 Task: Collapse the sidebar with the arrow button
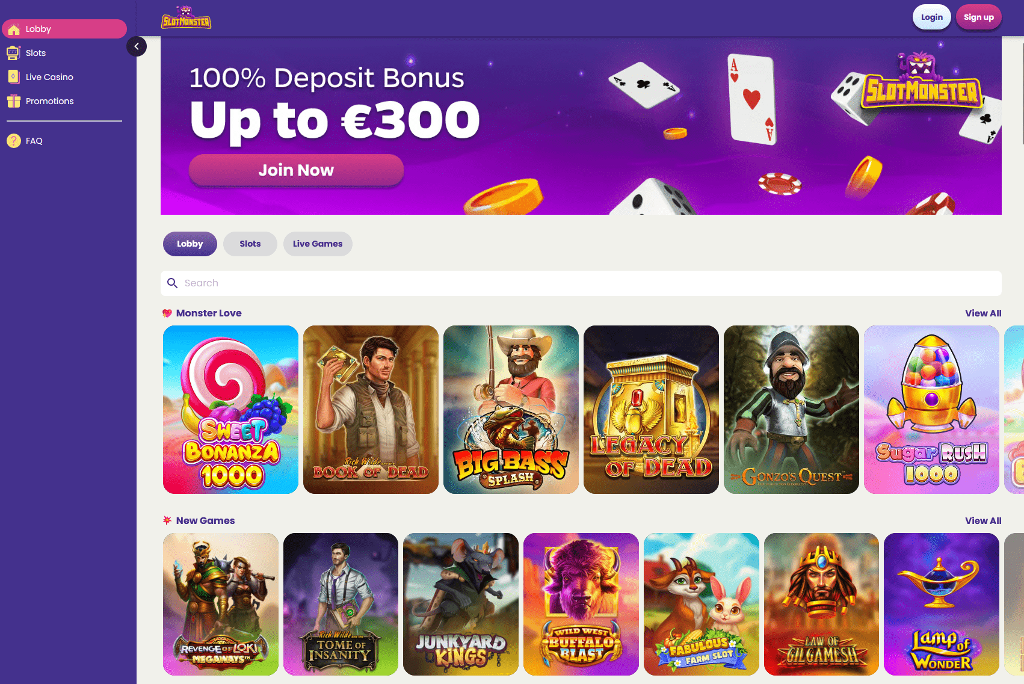click(x=137, y=46)
